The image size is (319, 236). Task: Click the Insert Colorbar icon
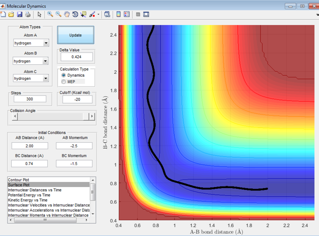coord(118,14)
